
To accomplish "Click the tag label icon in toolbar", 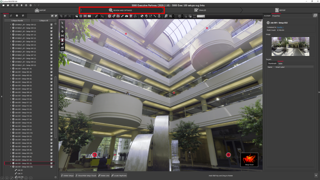I will click(114, 16).
